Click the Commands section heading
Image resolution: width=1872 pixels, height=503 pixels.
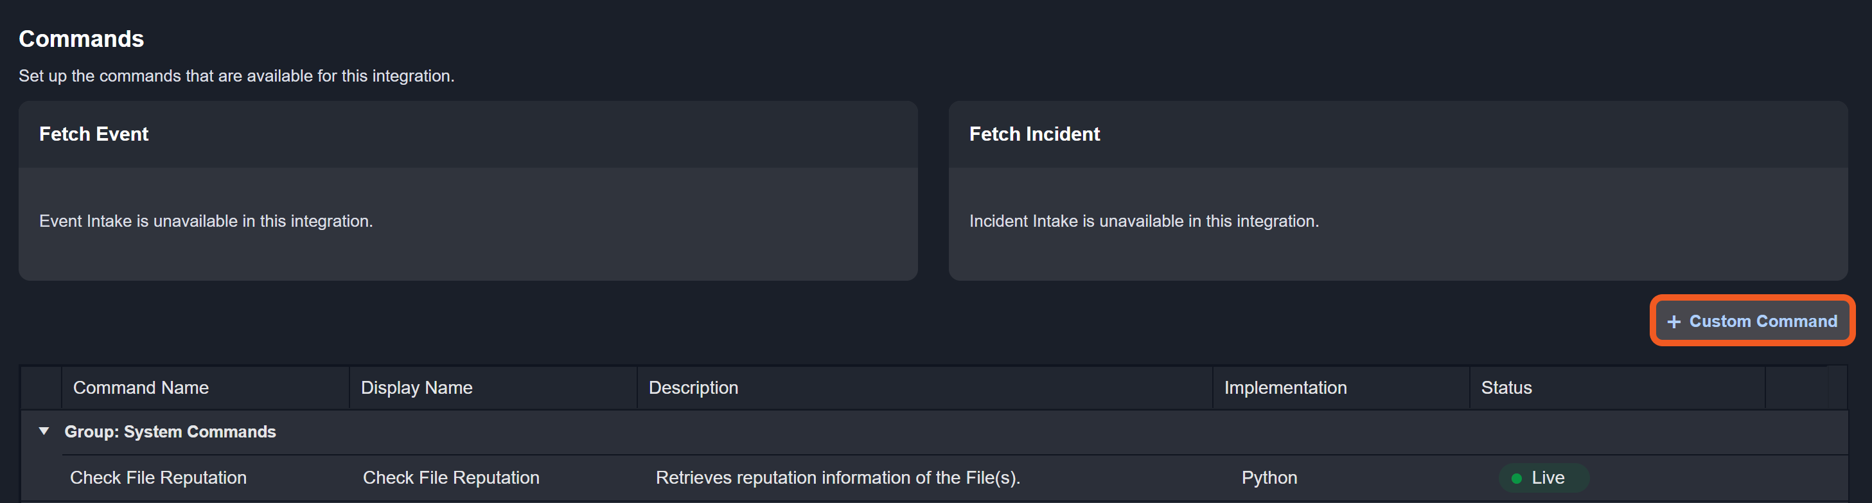click(x=82, y=39)
